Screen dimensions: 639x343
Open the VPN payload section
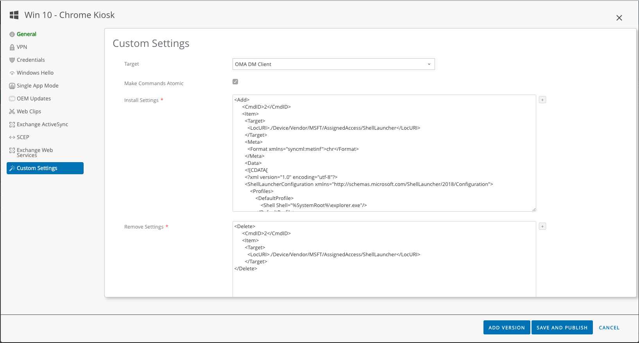[22, 47]
